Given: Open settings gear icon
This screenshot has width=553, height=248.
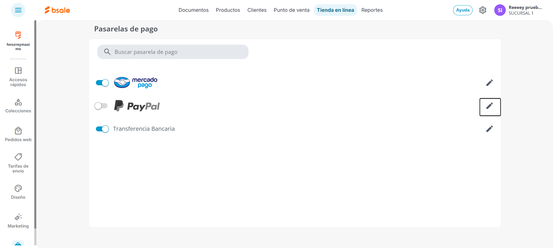Looking at the screenshot, I should tap(483, 10).
